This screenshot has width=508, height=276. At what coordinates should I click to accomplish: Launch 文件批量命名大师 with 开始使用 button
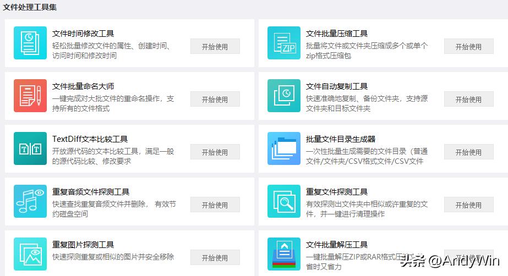coord(215,100)
